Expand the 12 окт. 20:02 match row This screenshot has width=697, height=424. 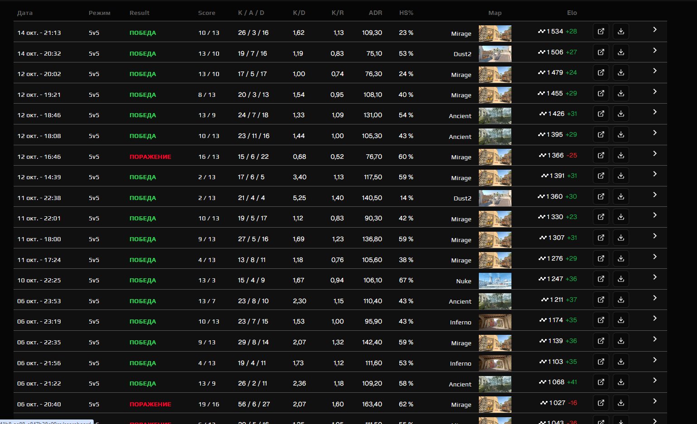(654, 71)
